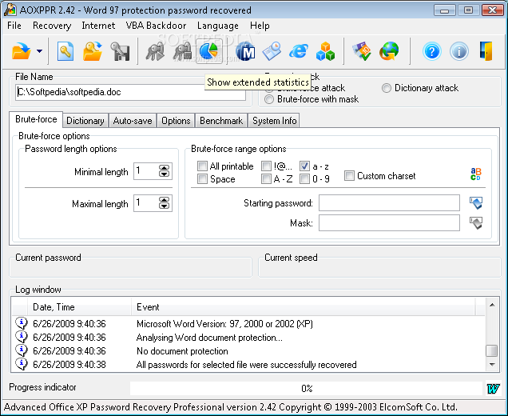Image resolution: width=508 pixels, height=416 pixels.
Task: Switch to the System Info tab
Action: (274, 121)
